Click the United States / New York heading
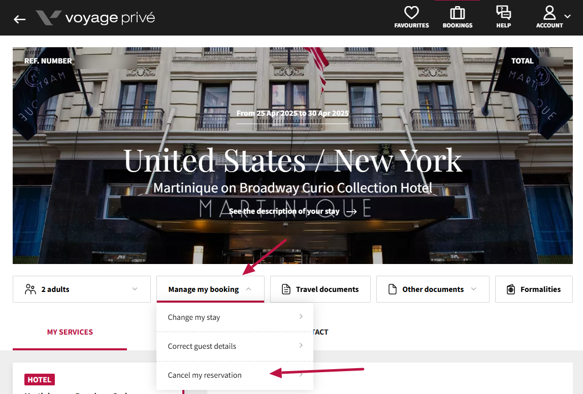 293,160
